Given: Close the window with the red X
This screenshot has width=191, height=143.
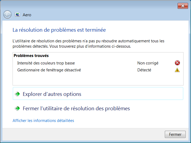Looking at the screenshot, I should click(183, 6).
